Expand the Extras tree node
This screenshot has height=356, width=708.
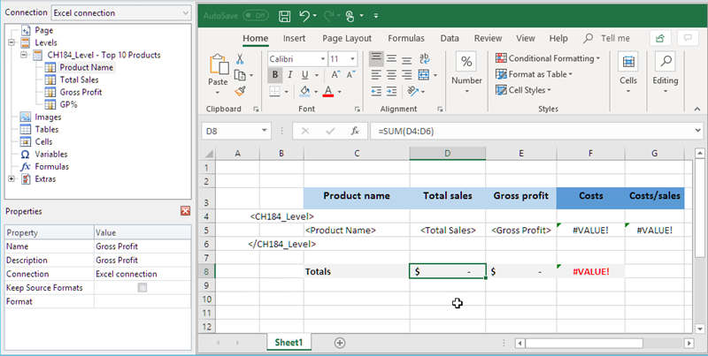12,178
